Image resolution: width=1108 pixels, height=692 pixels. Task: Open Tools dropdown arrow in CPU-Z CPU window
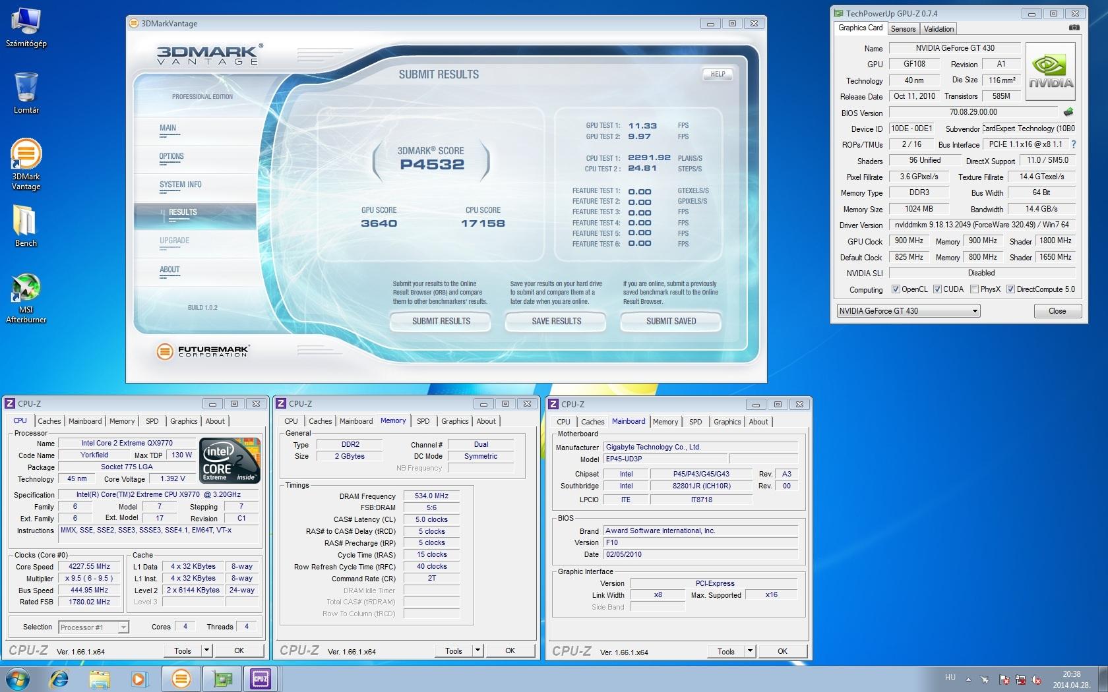tap(206, 650)
